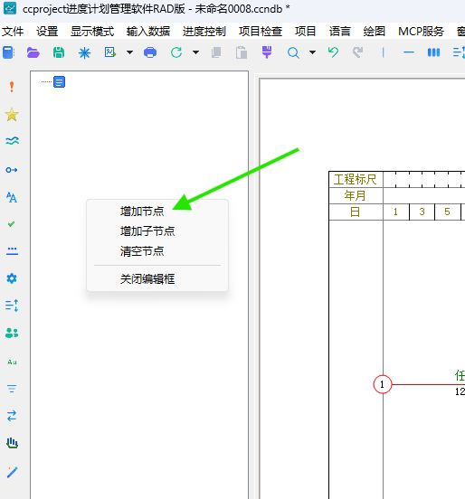Open the 进度控制 menu
465x499 pixels.
[x=204, y=32]
